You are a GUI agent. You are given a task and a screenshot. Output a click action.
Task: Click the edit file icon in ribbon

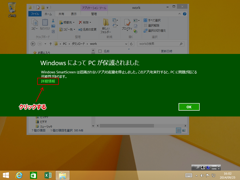point(136,26)
